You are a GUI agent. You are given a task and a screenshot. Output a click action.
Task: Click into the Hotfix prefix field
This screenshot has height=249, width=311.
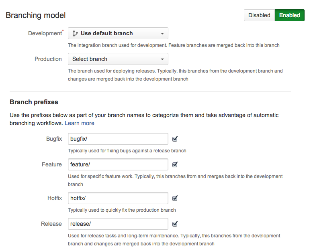click(118, 198)
